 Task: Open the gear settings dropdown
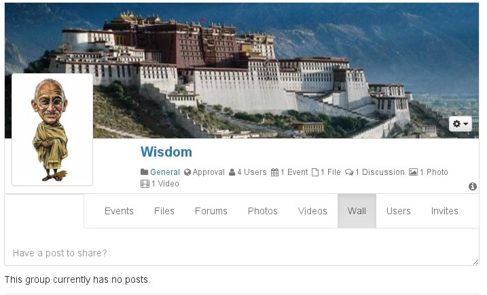point(461,124)
